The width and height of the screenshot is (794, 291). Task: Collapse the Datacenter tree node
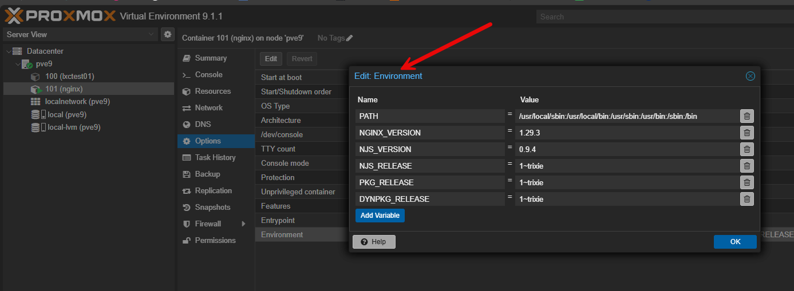click(x=8, y=51)
